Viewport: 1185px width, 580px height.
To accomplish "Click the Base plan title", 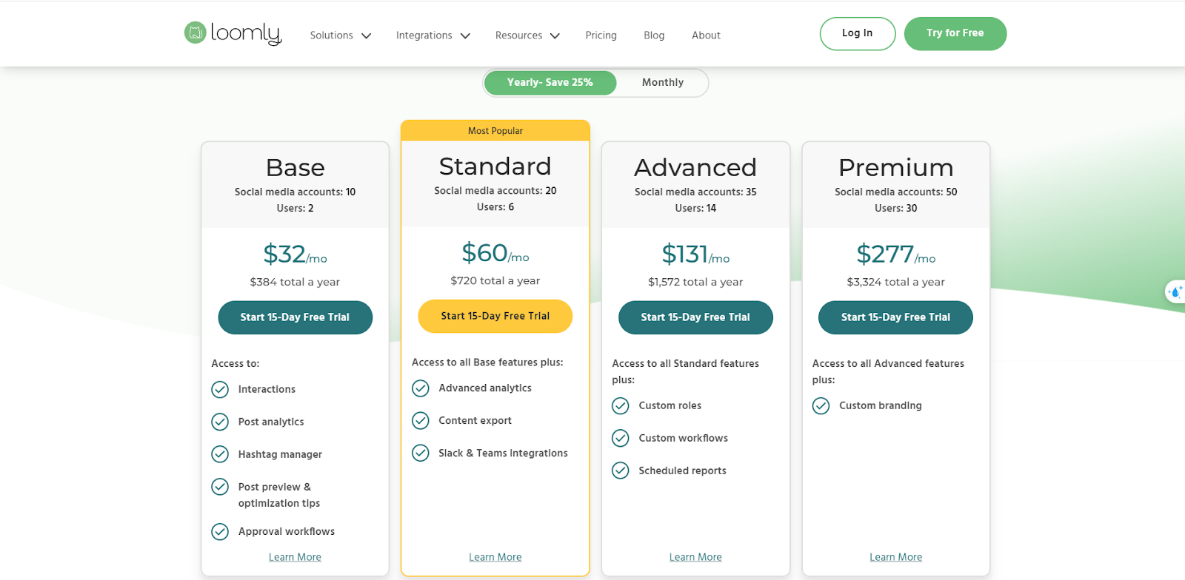I will coord(295,168).
